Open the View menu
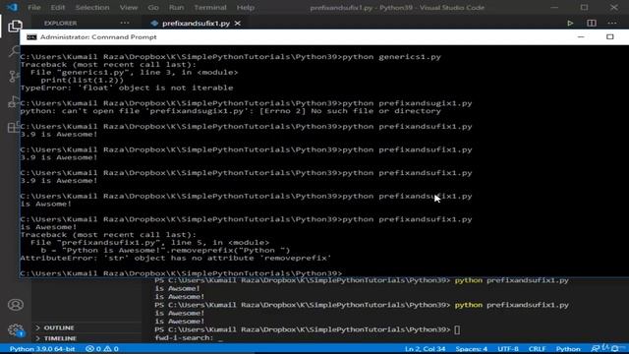 129,7
